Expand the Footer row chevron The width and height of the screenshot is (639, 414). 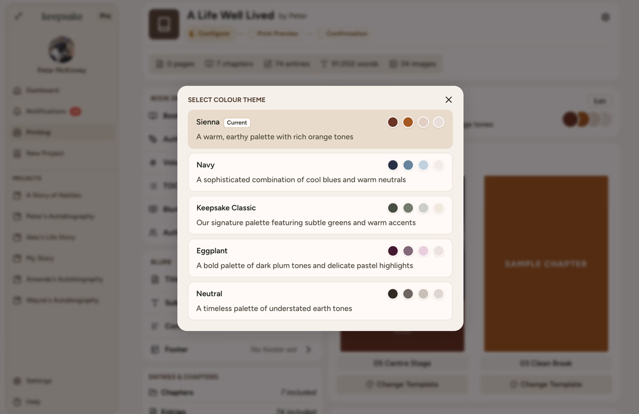tap(308, 350)
